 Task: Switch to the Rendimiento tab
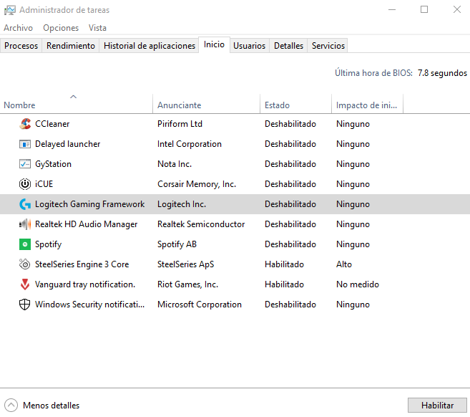pos(71,46)
